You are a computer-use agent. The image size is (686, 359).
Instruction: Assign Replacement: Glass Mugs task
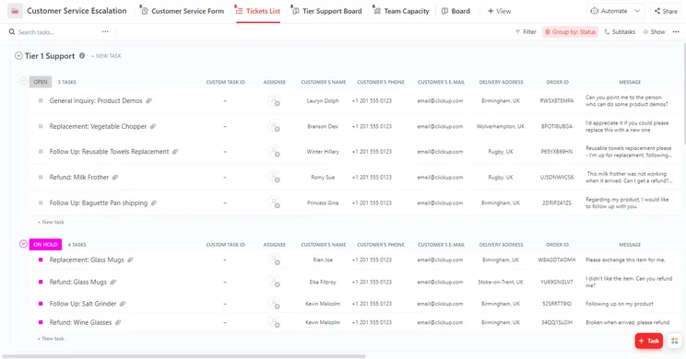[x=275, y=261]
